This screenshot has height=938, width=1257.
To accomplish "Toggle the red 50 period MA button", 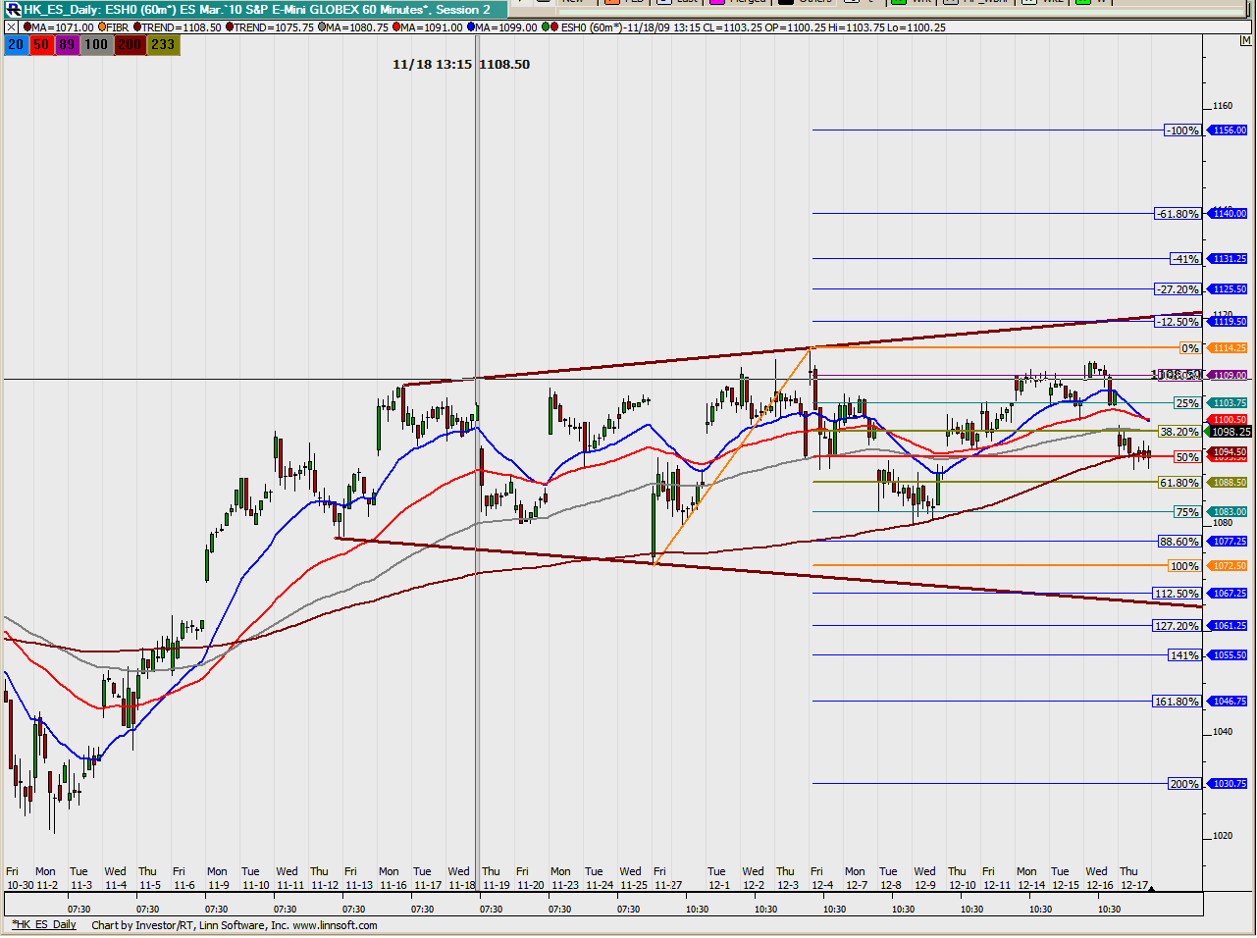I will click(41, 45).
